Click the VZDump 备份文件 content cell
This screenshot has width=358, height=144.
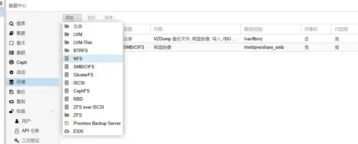[195, 39]
